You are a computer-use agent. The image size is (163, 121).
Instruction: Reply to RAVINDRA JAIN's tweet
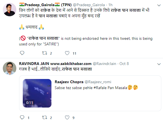(x=22, y=117)
